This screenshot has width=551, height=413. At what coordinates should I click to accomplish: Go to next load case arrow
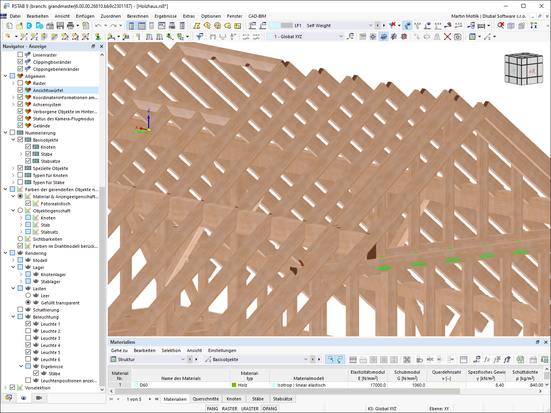(x=384, y=26)
